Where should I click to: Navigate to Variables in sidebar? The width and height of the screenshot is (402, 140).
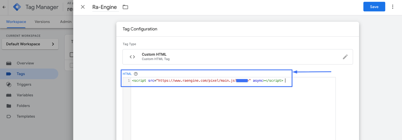tap(25, 95)
